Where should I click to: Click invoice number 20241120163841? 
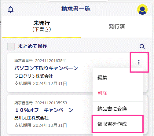[51, 61]
